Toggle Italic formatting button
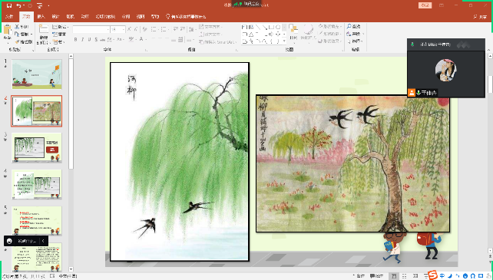The image size is (493, 280). pyautogui.click(x=82, y=40)
